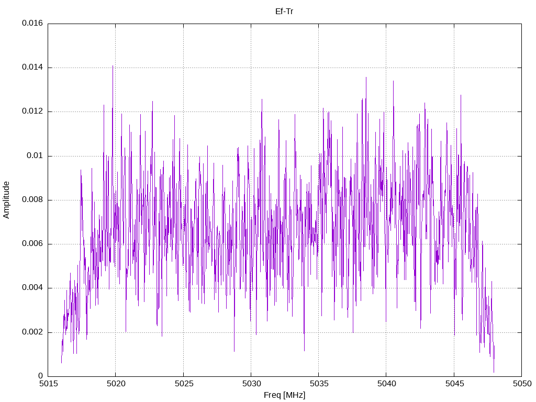
Task: Click the 0.01 y-axis tick label
Action: click(x=35, y=156)
